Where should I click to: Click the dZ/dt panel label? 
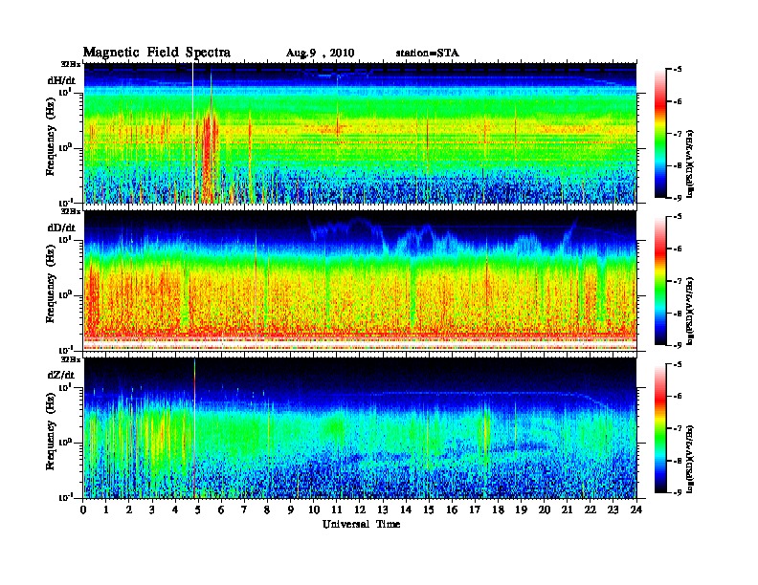tap(61, 375)
